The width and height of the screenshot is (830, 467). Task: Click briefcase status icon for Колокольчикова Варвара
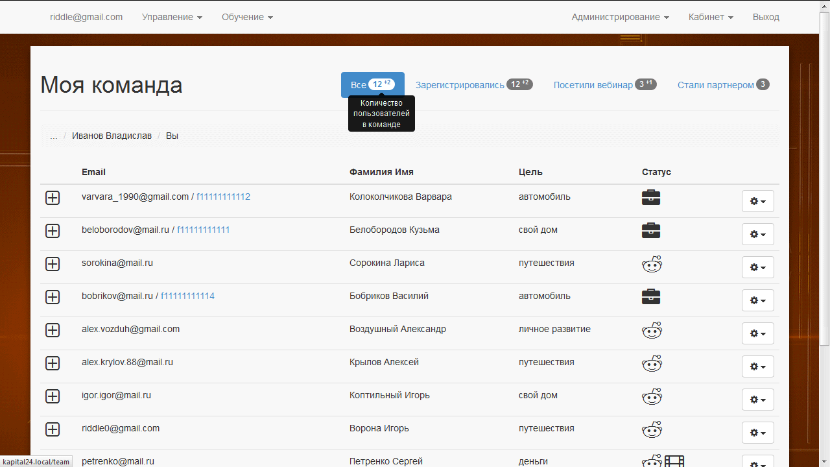651,197
